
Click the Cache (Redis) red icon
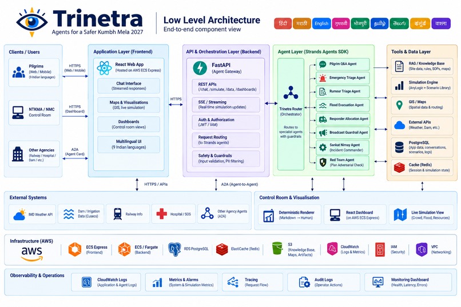pos(399,168)
